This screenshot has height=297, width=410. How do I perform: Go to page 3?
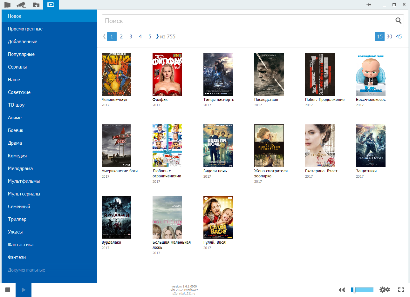tap(131, 36)
